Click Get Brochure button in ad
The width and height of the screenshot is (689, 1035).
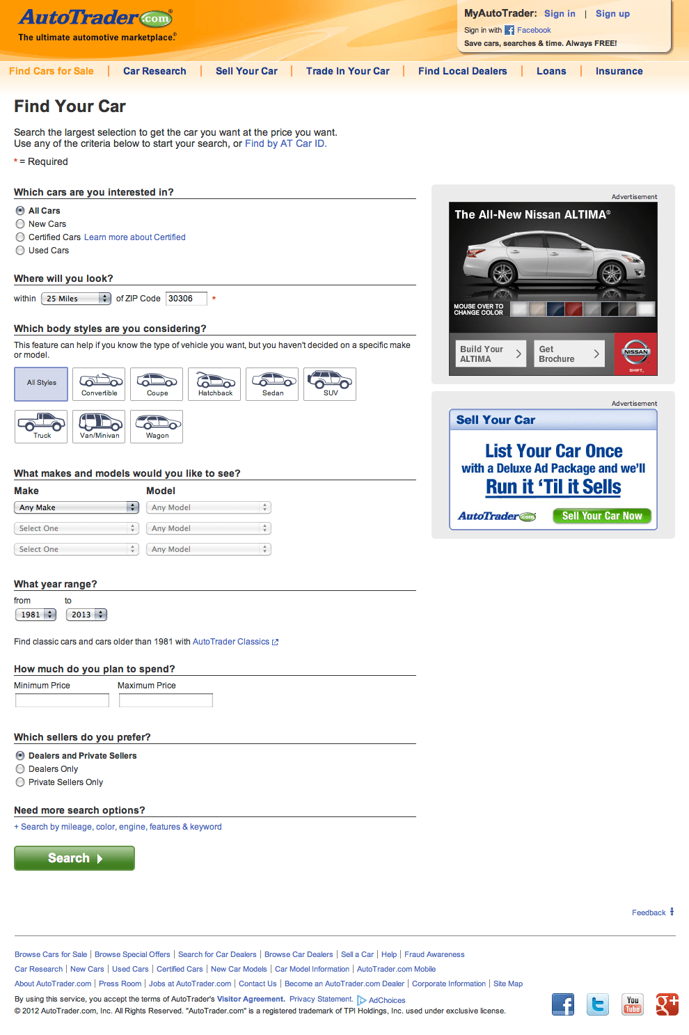(569, 354)
